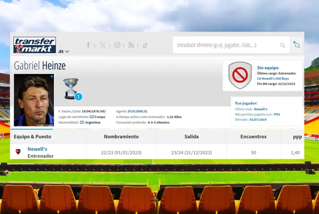Select the 'Gabriel Heinze' page heading

pyautogui.click(x=40, y=66)
